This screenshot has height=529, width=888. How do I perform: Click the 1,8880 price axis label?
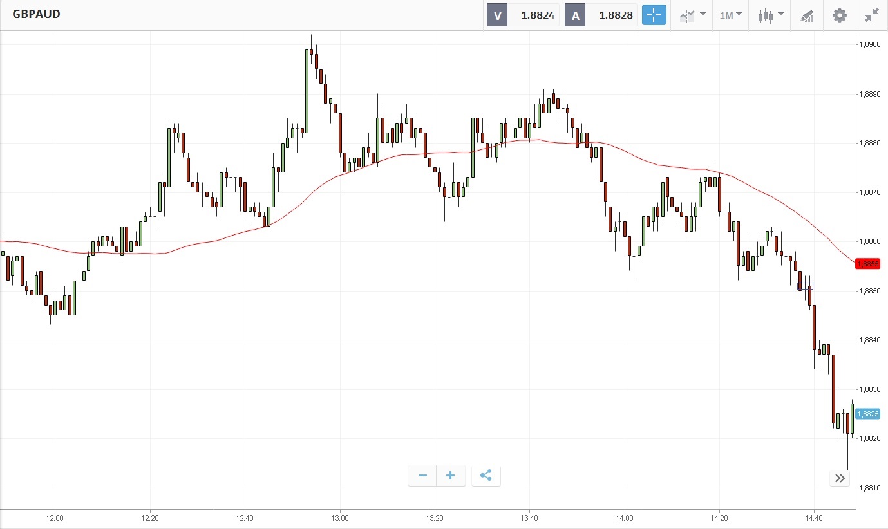tap(869, 143)
